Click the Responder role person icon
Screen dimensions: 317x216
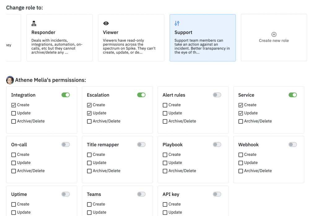coord(34,24)
